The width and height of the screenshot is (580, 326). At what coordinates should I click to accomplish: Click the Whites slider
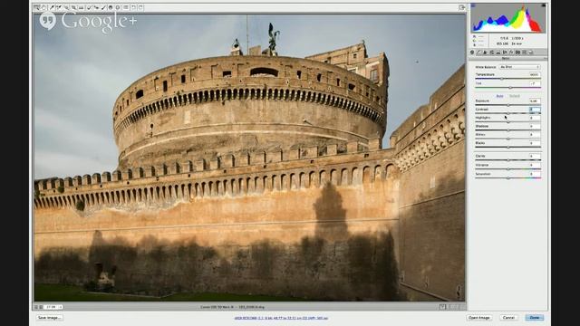[x=507, y=139]
